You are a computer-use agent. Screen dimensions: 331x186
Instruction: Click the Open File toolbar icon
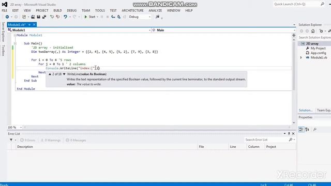pos(33,17)
